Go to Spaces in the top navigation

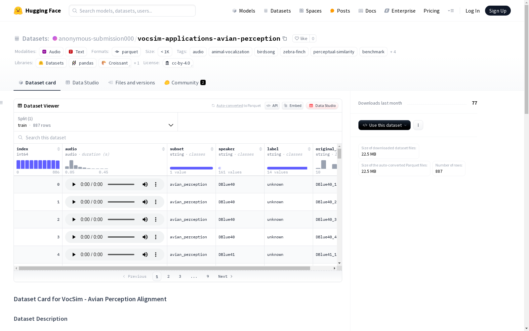pyautogui.click(x=310, y=11)
